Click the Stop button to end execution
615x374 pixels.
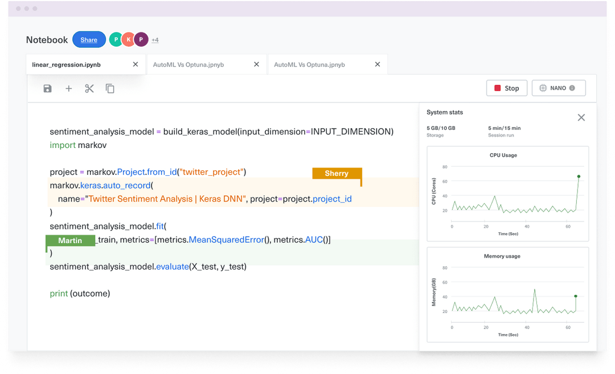[506, 88]
